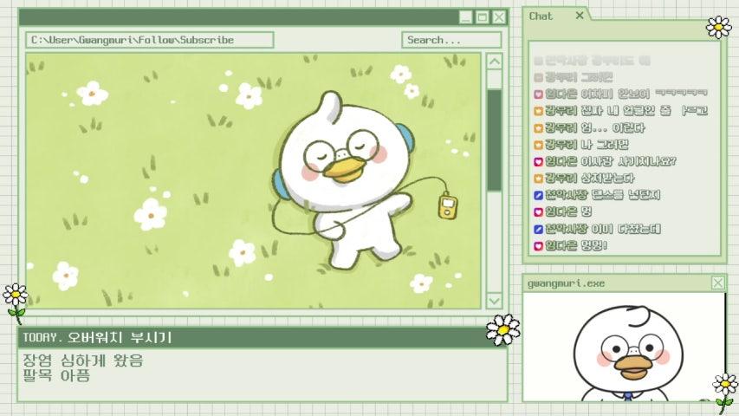Click the note line "팔목 아픔"
This screenshot has height=416, width=739.
tap(56, 376)
